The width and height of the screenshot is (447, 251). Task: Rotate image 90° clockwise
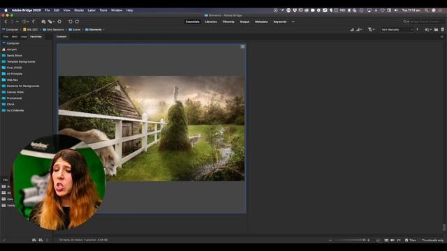(x=77, y=22)
